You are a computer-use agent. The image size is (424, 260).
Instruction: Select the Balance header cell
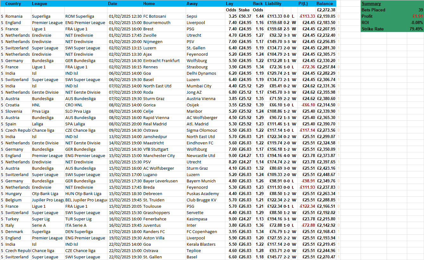point(326,3)
